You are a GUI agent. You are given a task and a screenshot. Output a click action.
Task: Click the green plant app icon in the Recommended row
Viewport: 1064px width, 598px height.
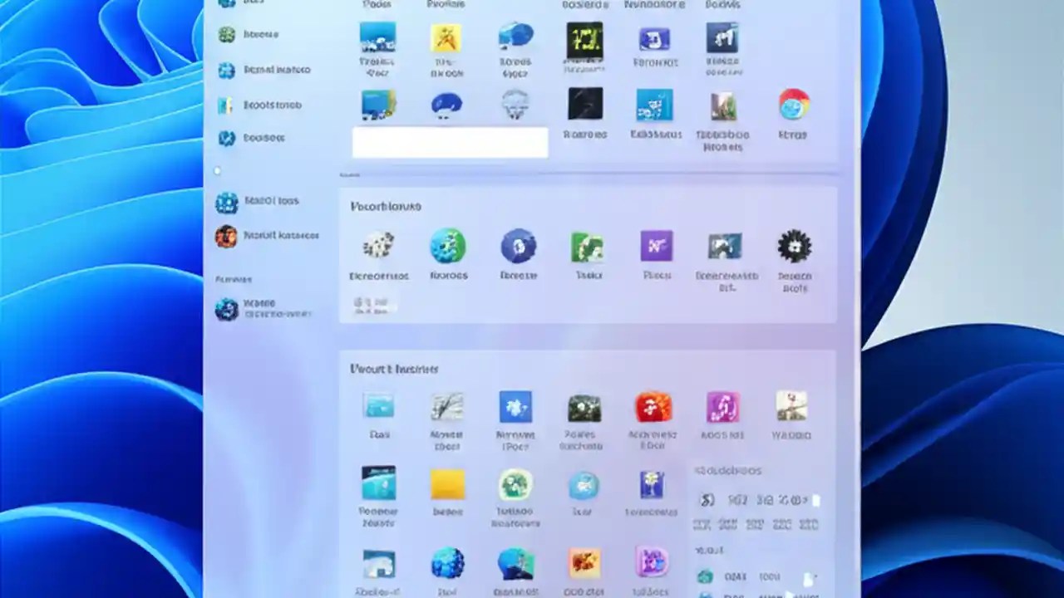point(586,246)
